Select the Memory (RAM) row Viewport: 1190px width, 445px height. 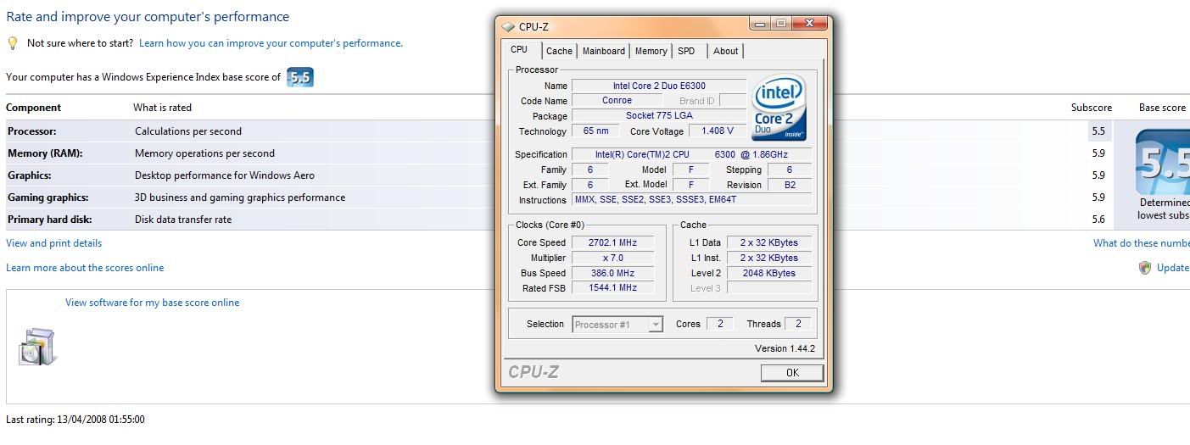point(560,153)
